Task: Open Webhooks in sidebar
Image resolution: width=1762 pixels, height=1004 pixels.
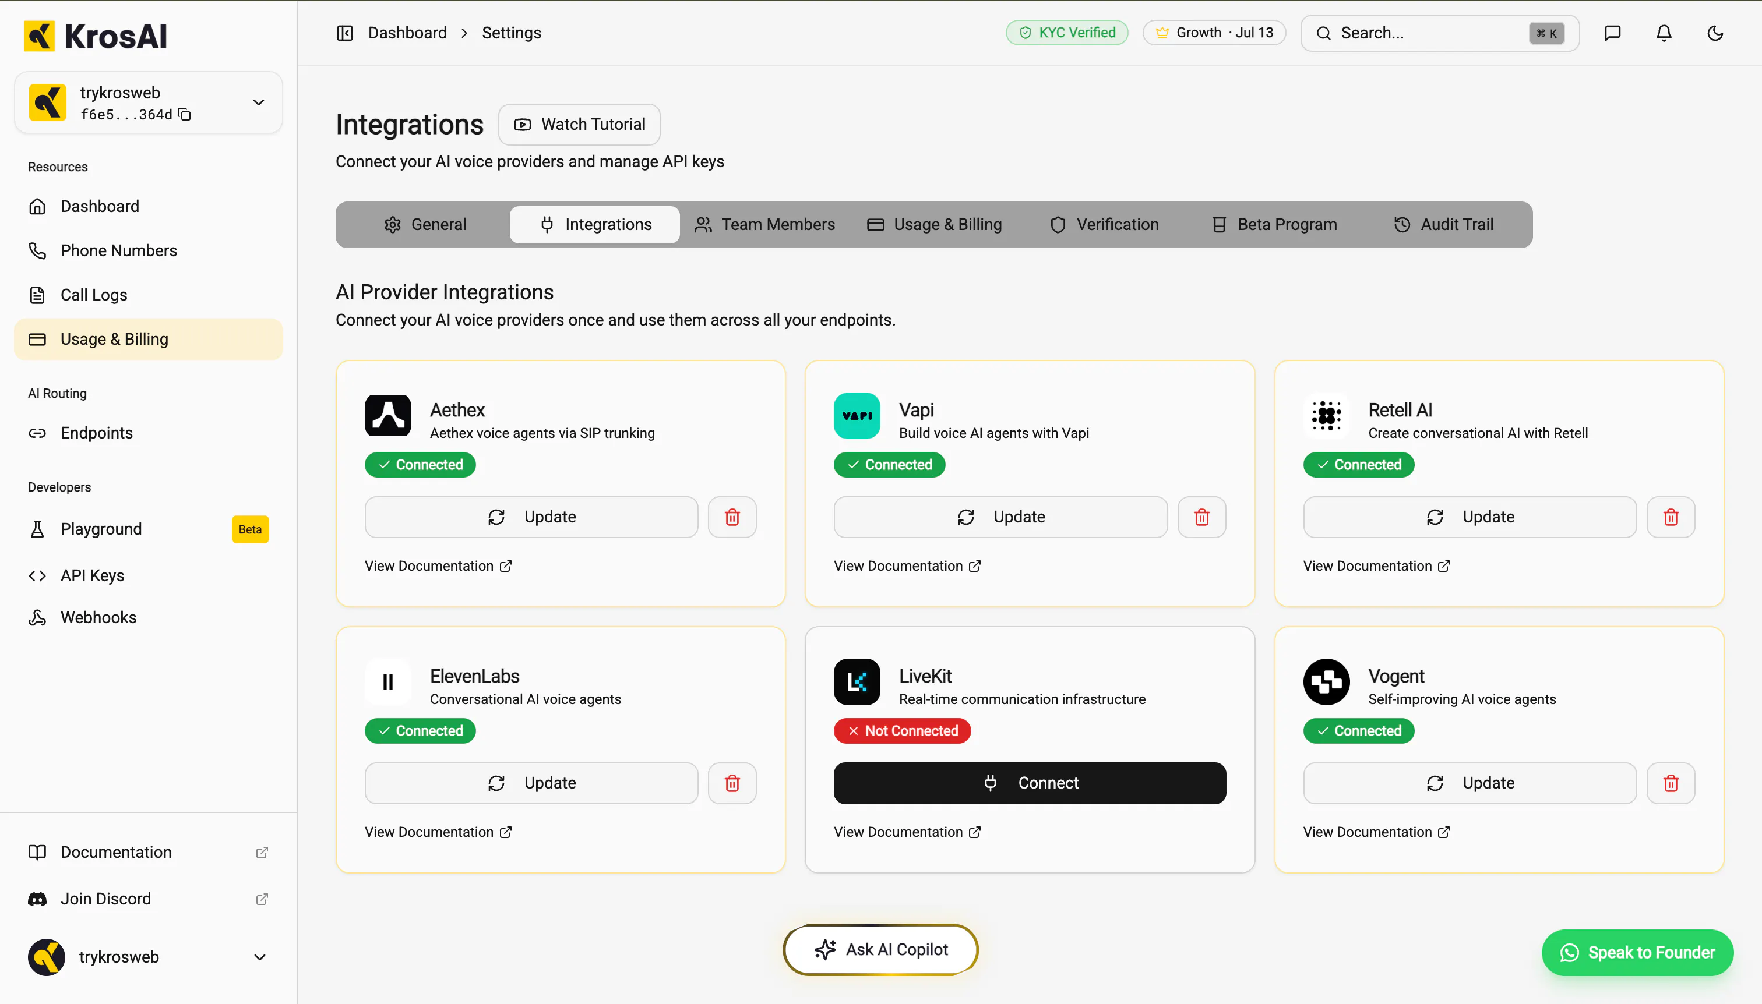Action: (149, 617)
